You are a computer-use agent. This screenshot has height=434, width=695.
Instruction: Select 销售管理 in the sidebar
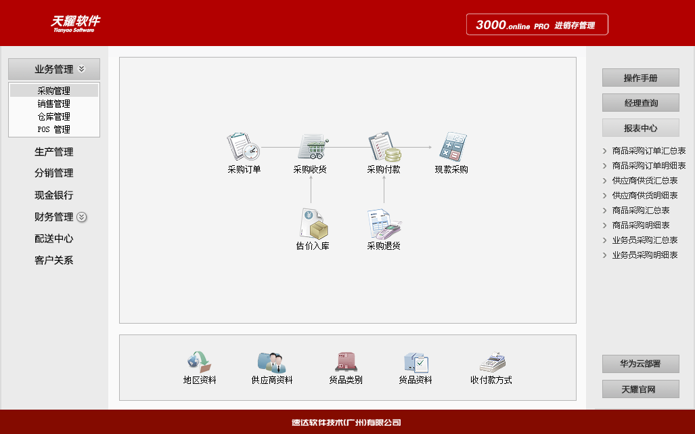tap(54, 104)
